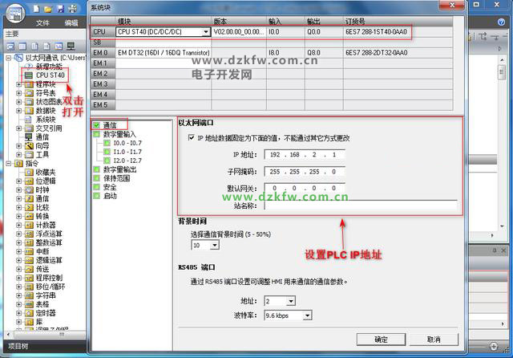The width and height of the screenshot is (513, 358).
Task: Open the 编辑 menu
Action: point(71,23)
